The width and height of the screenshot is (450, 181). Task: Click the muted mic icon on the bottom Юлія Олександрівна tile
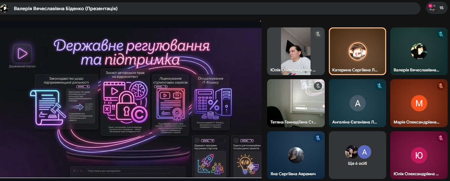(441, 138)
